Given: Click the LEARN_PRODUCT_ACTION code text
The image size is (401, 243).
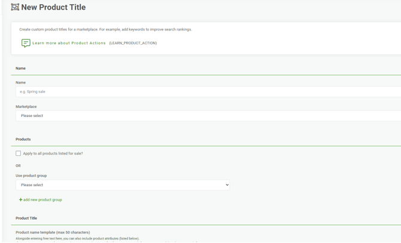Looking at the screenshot, I should click(x=133, y=43).
